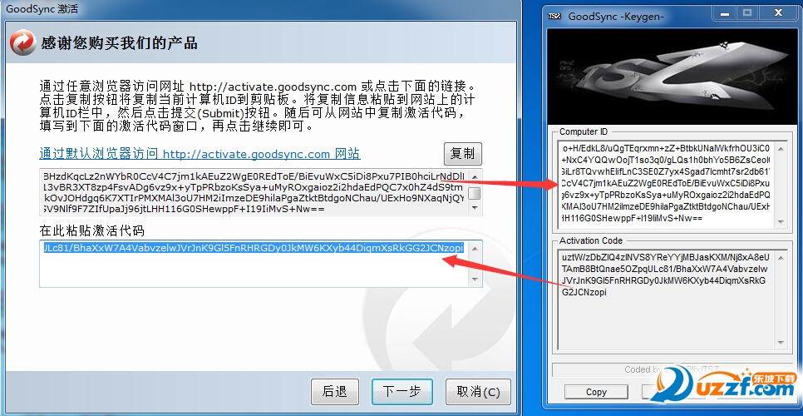Go back with the 后退 button
803x416 pixels.
pyautogui.click(x=334, y=392)
